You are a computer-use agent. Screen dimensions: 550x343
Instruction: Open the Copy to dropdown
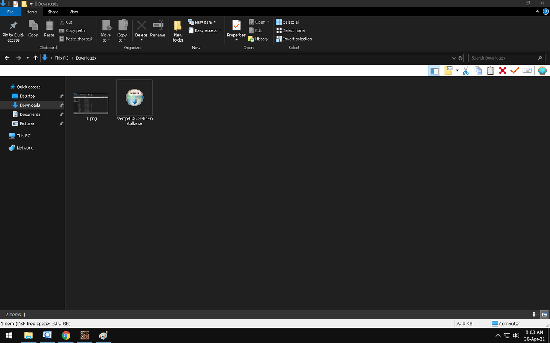click(122, 31)
